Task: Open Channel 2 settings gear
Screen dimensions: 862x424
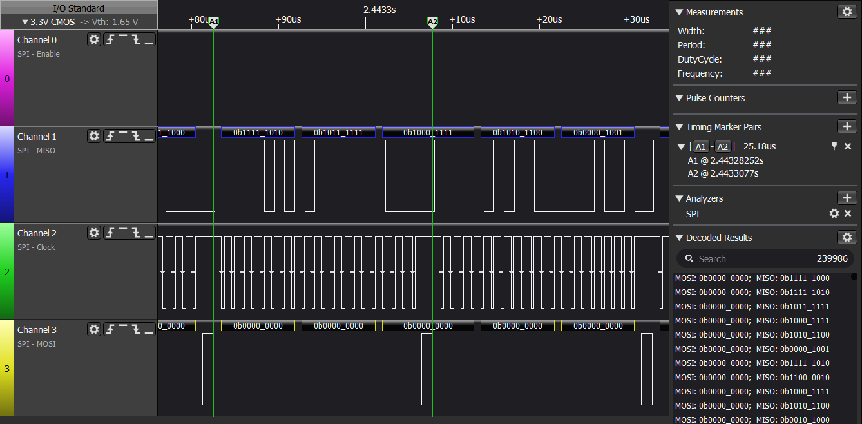Action: pos(94,233)
